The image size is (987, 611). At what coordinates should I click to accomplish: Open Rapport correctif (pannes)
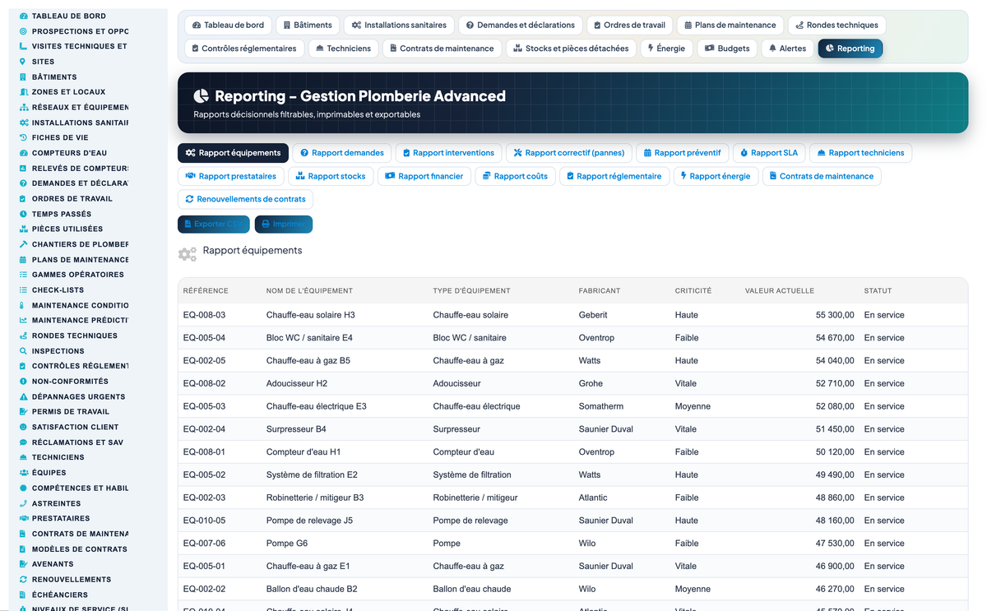569,153
